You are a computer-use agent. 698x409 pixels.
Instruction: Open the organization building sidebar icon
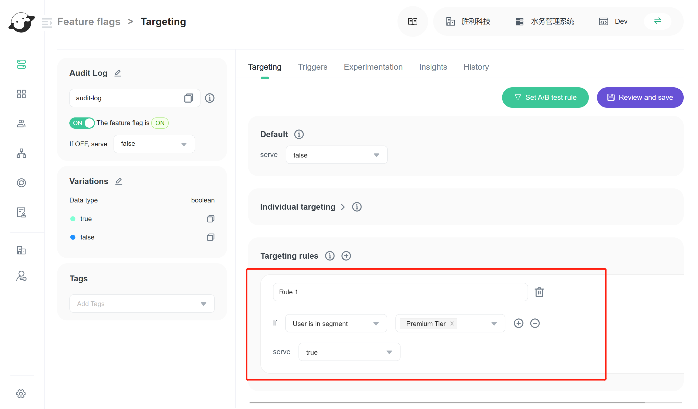21,250
